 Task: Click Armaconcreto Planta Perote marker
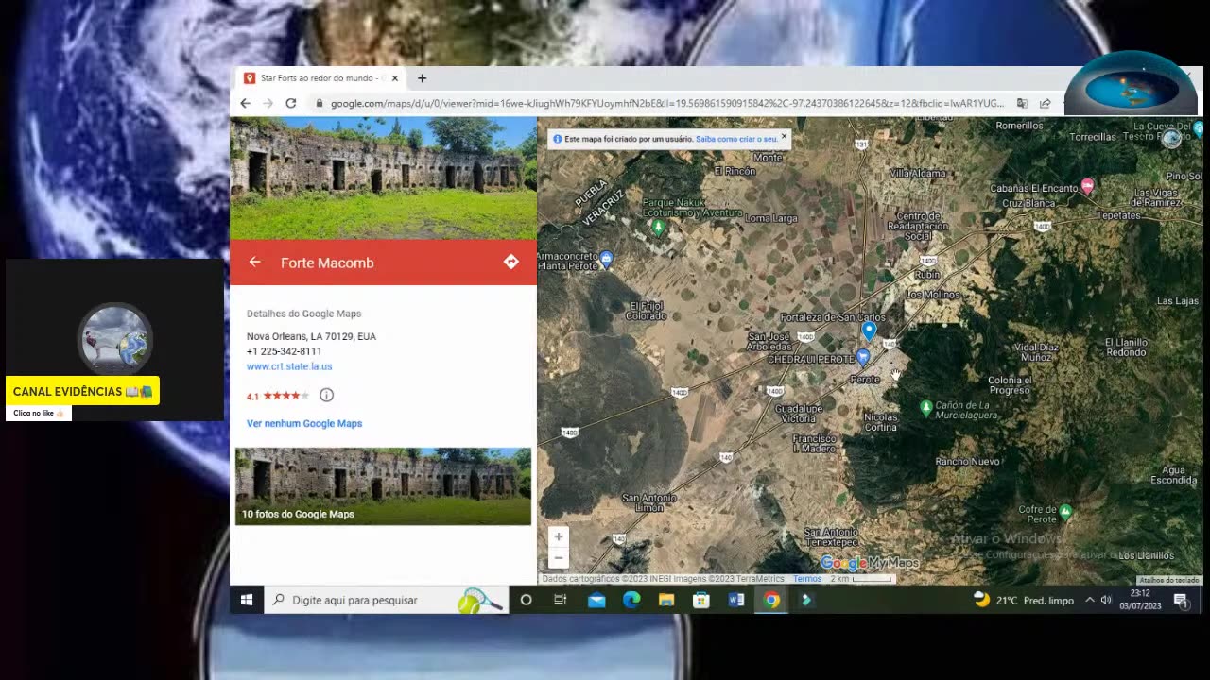point(607,258)
